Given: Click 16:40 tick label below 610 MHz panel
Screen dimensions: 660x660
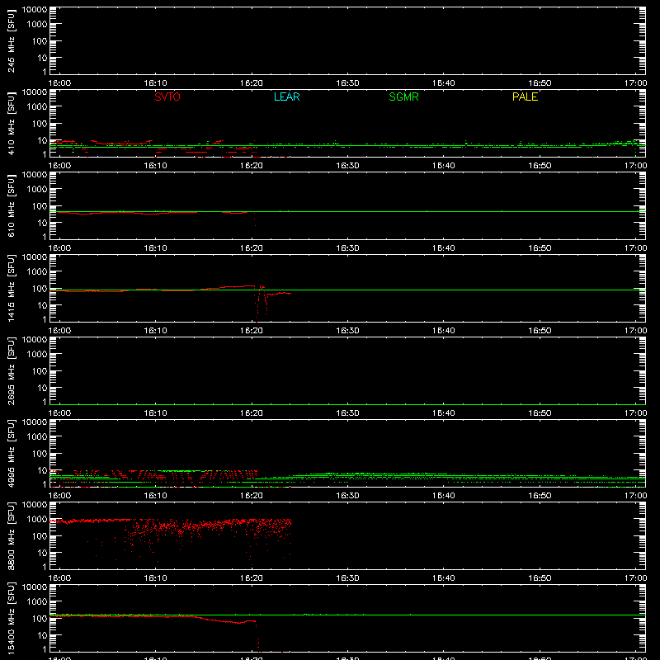Looking at the screenshot, I should point(444,248).
